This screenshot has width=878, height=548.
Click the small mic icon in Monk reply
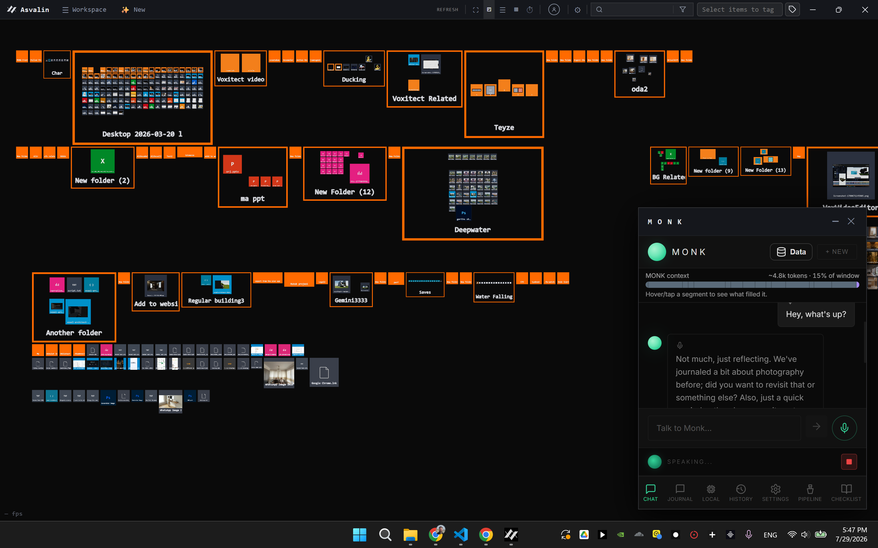point(680,346)
